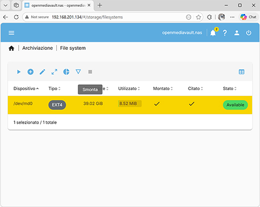Click the openmediavault.nas hostname text
This screenshot has height=207, width=260.
[x=182, y=32]
